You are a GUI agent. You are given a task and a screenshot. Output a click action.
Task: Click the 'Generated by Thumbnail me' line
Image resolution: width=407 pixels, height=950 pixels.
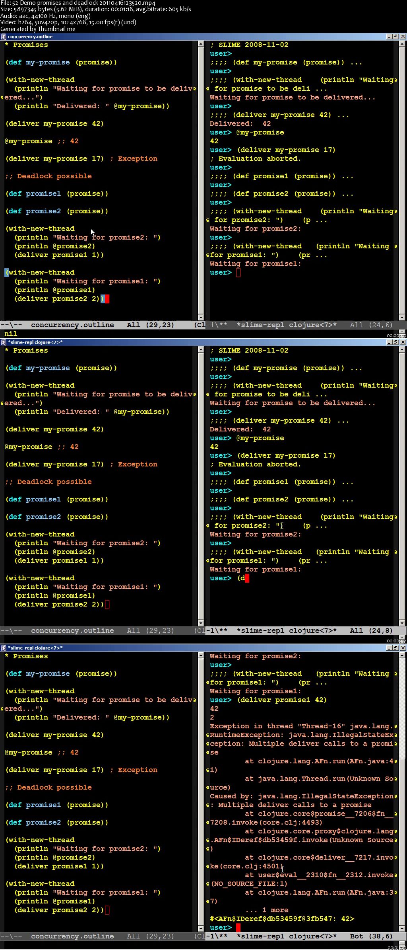click(x=38, y=29)
